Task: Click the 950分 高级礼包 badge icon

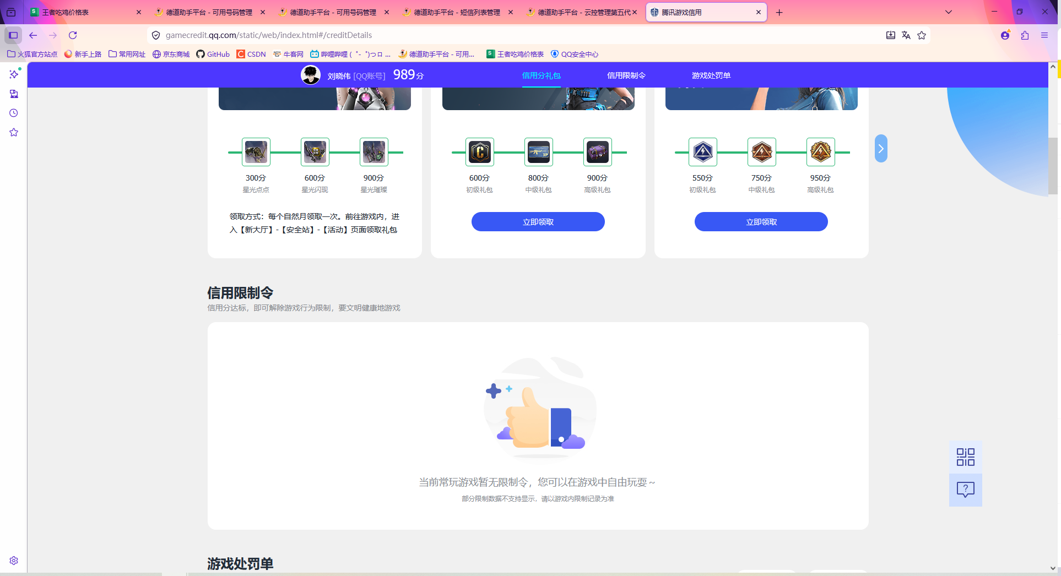Action: 820,152
